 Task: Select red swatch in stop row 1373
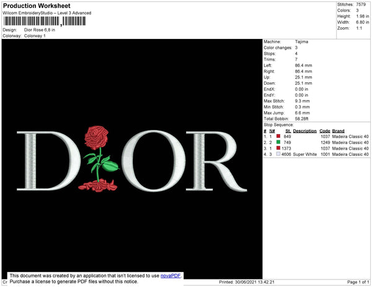278,148
